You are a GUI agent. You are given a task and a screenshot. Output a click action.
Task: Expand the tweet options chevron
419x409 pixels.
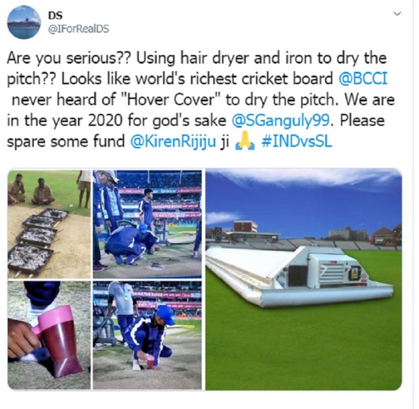coord(398,14)
